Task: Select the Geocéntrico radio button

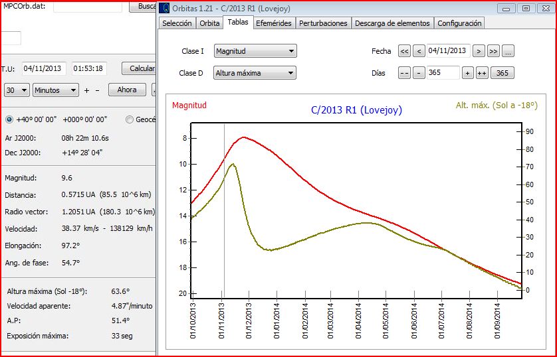Action: pos(130,119)
